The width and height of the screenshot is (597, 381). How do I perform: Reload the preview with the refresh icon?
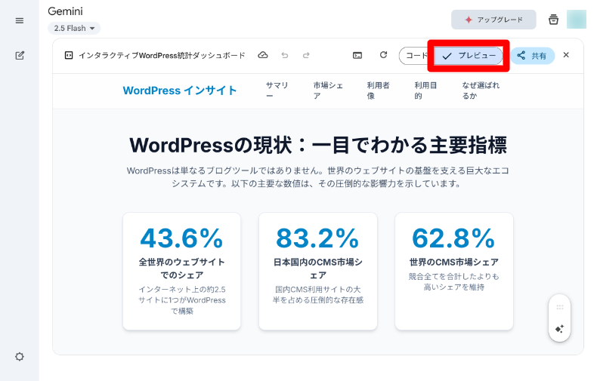pos(383,55)
